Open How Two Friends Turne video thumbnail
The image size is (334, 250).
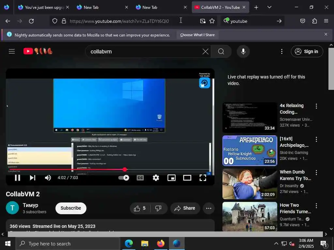(x=250, y=216)
